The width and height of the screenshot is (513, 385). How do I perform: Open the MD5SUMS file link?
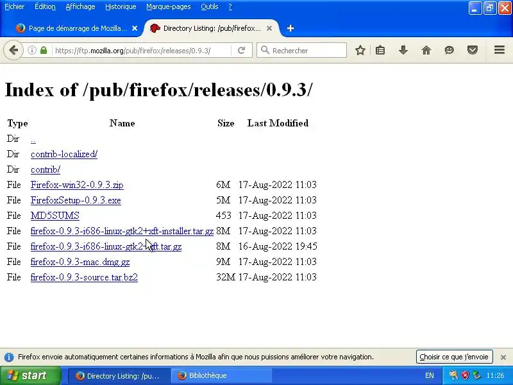(x=55, y=216)
